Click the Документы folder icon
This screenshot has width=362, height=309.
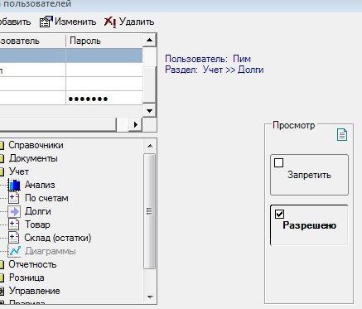2,158
